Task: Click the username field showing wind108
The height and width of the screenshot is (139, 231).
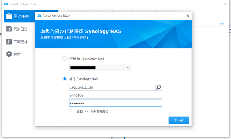Action: (x=115, y=95)
